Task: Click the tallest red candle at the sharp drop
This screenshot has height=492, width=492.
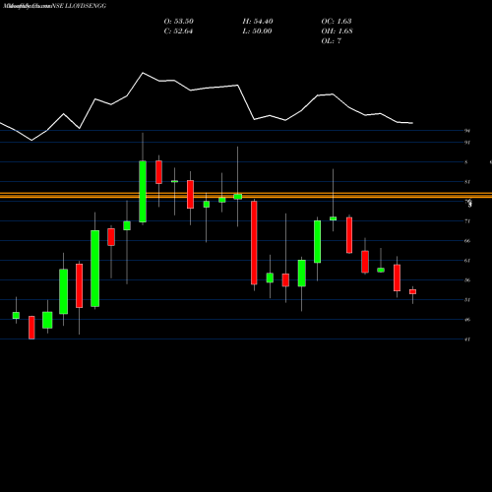Action: [x=254, y=243]
